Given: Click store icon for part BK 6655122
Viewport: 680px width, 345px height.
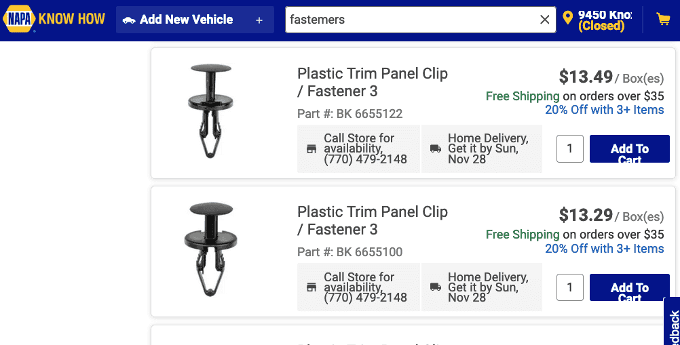Looking at the screenshot, I should pos(311,149).
